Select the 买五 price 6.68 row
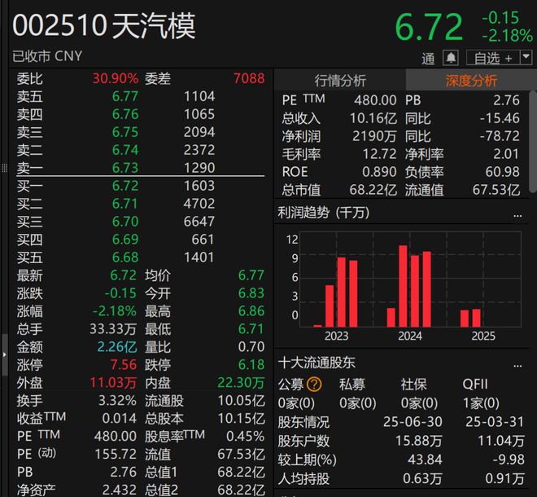This screenshot has width=537, height=497. 126,257
